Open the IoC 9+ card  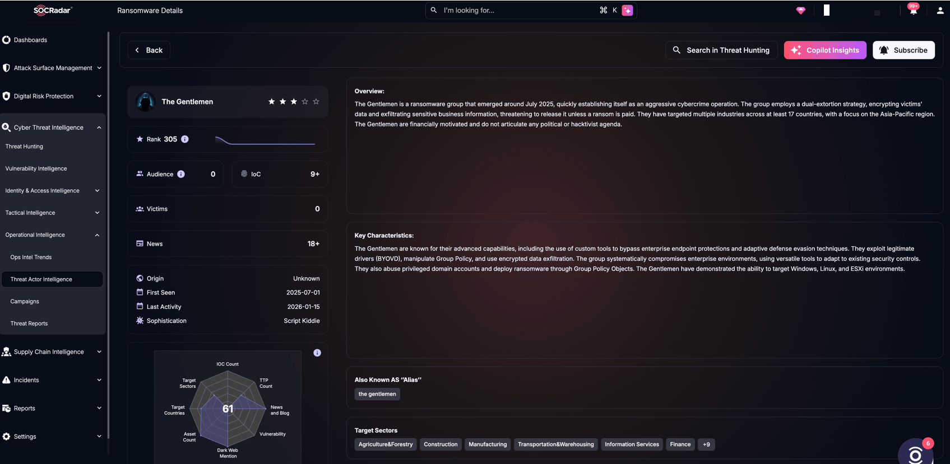pyautogui.click(x=280, y=174)
